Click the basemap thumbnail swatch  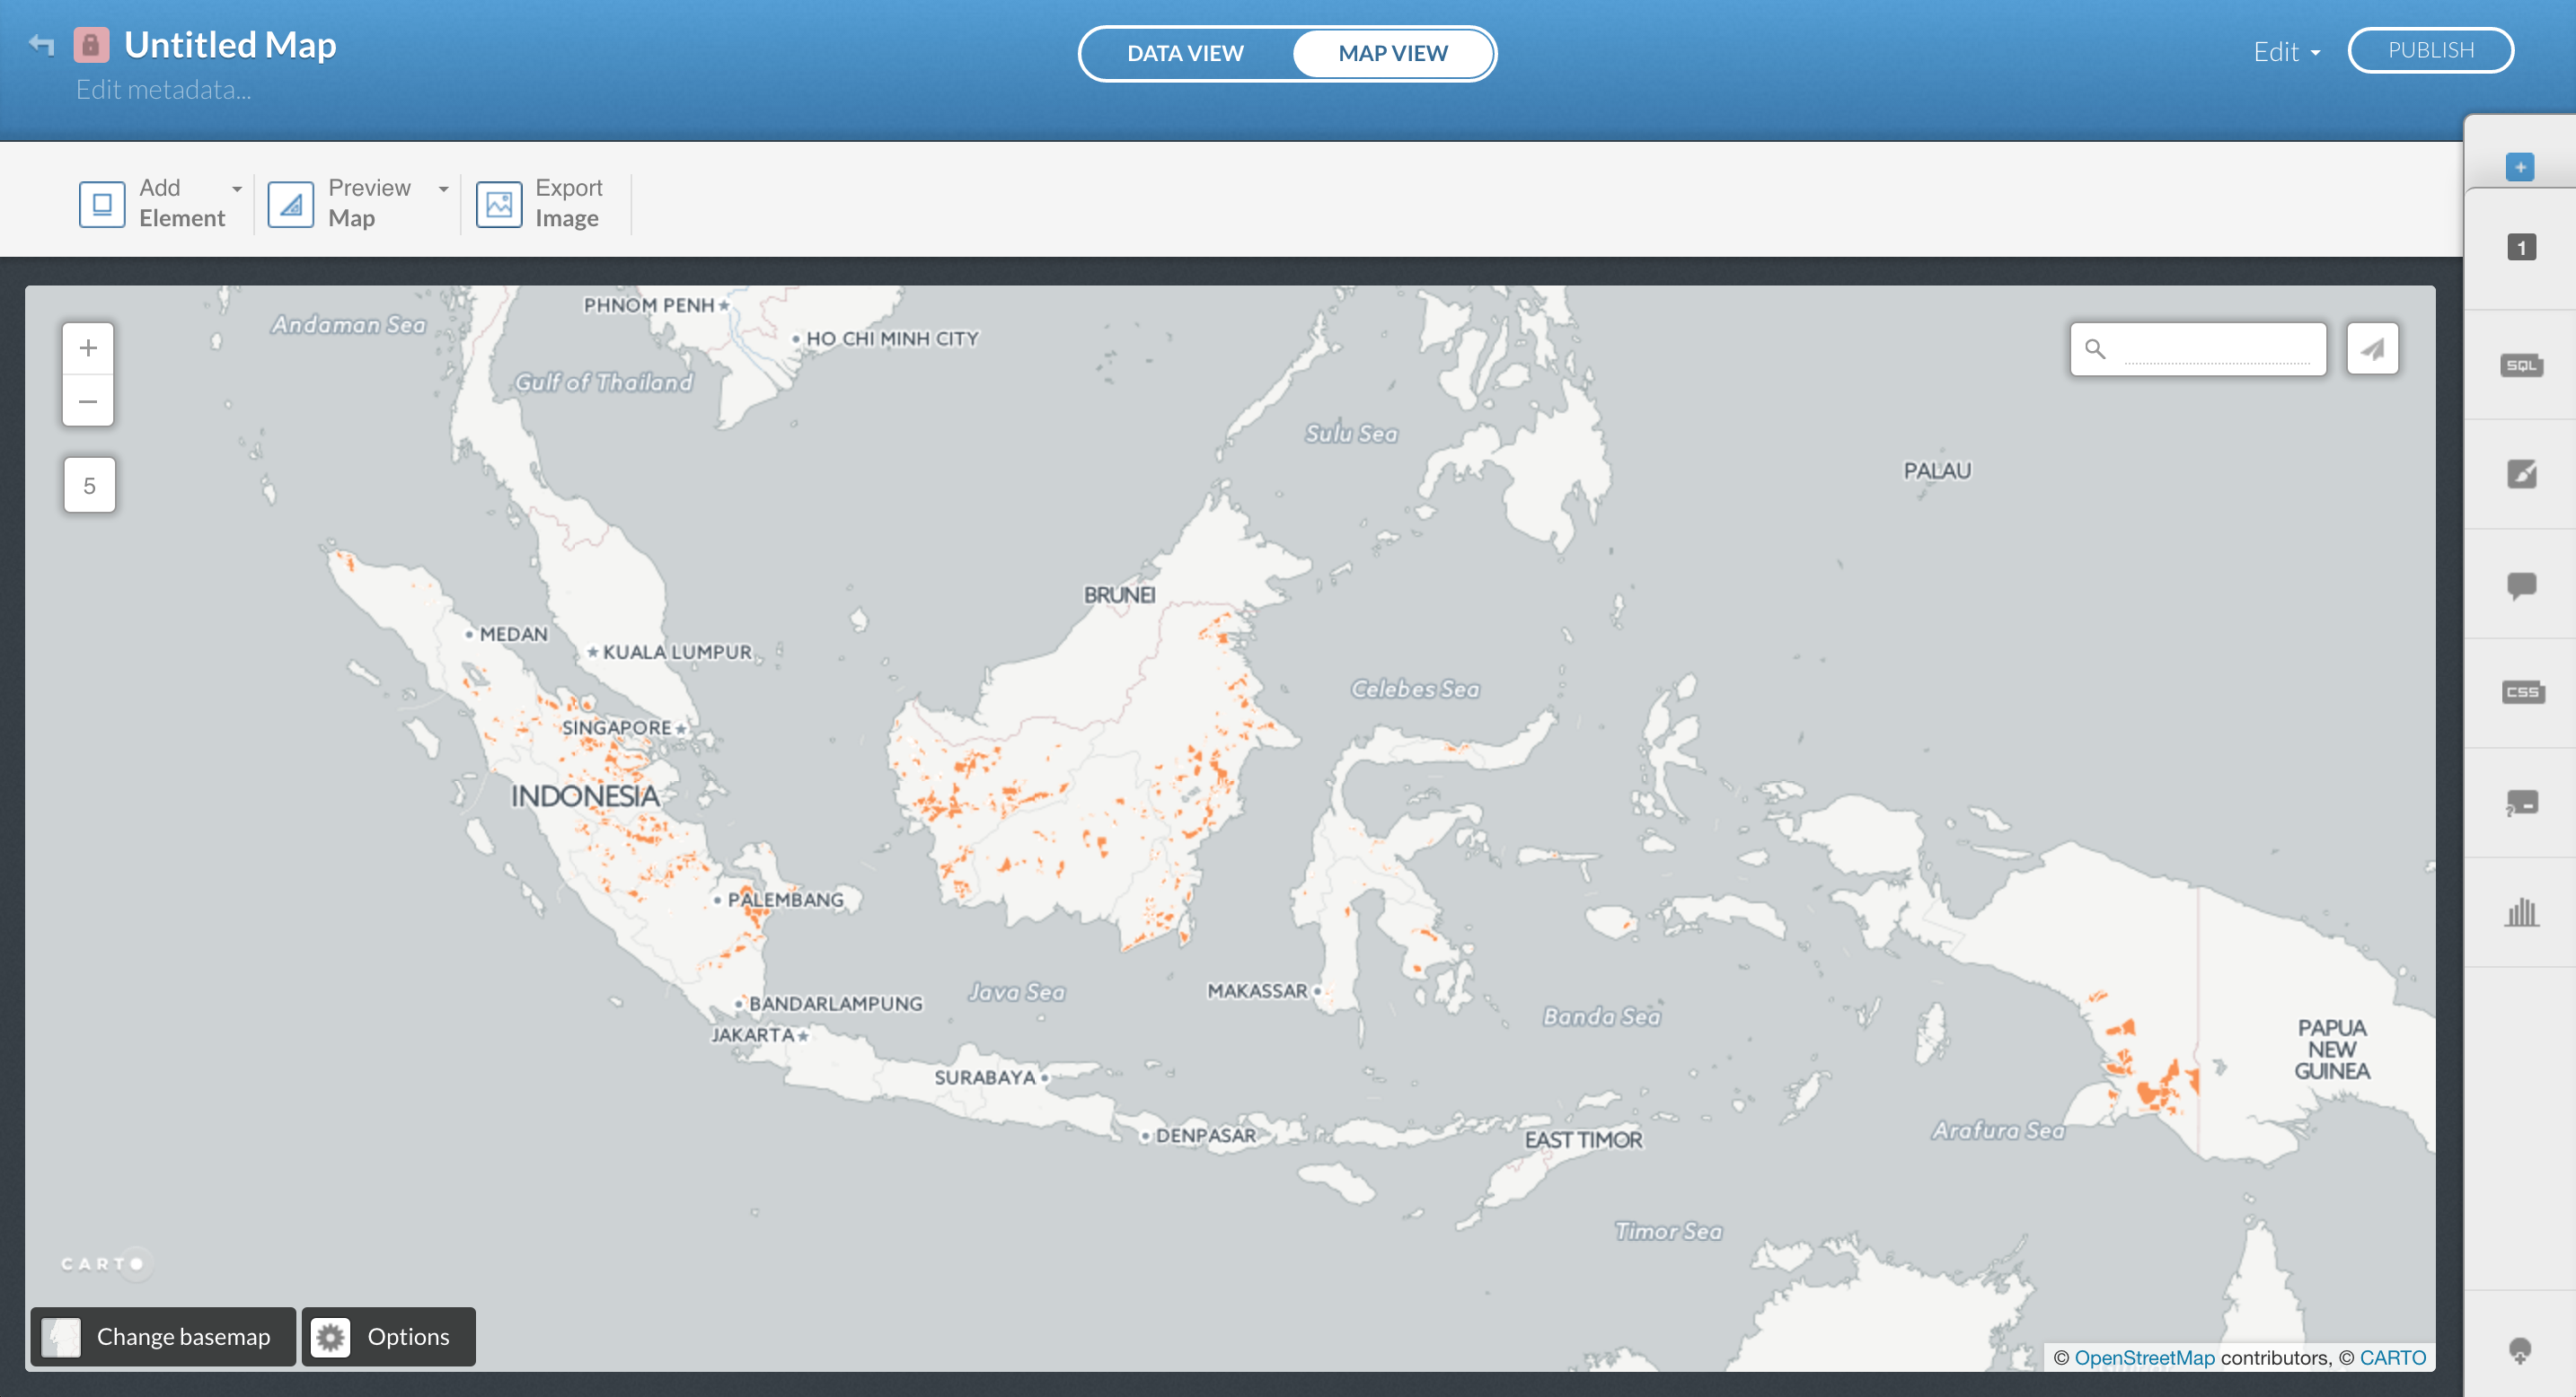click(x=61, y=1336)
